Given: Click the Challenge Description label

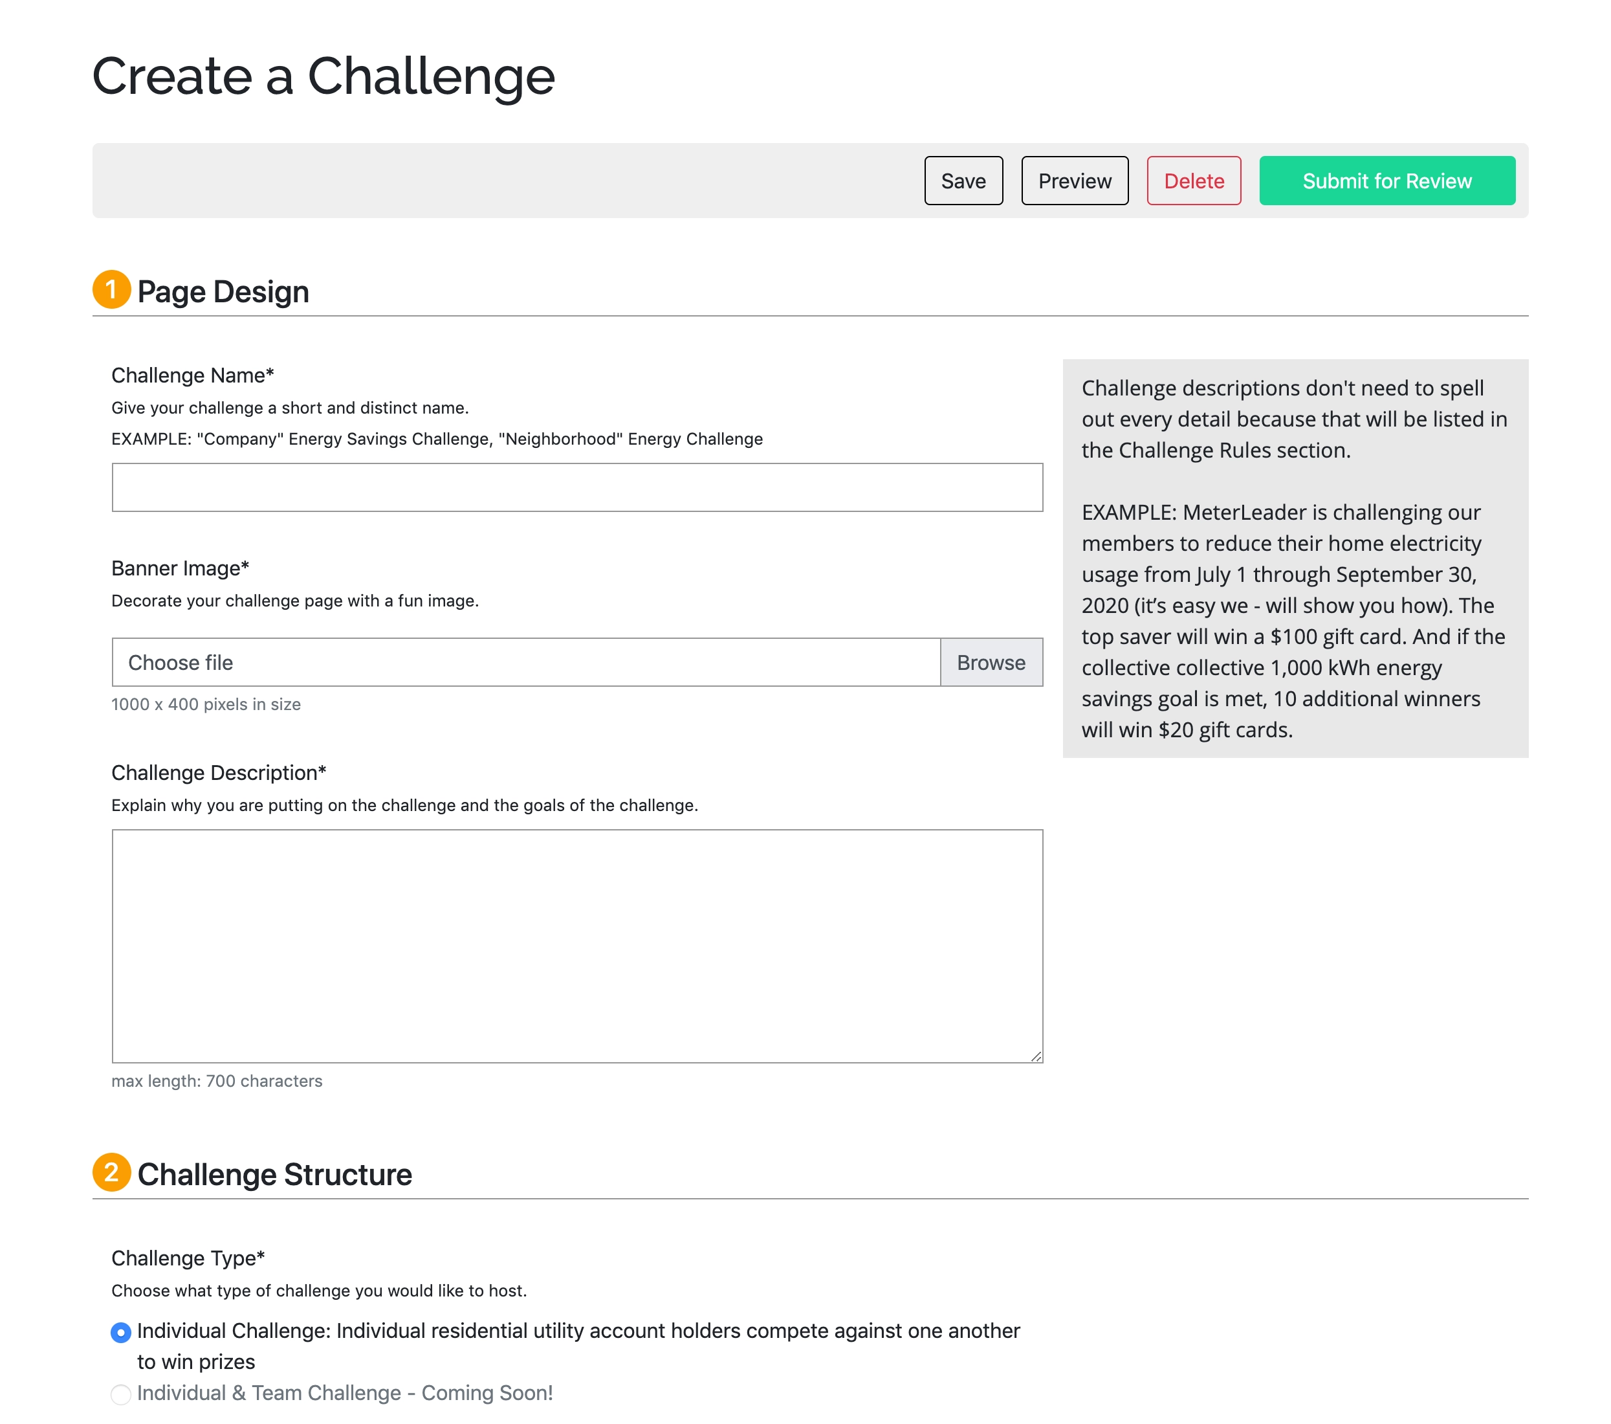Looking at the screenshot, I should 218,773.
